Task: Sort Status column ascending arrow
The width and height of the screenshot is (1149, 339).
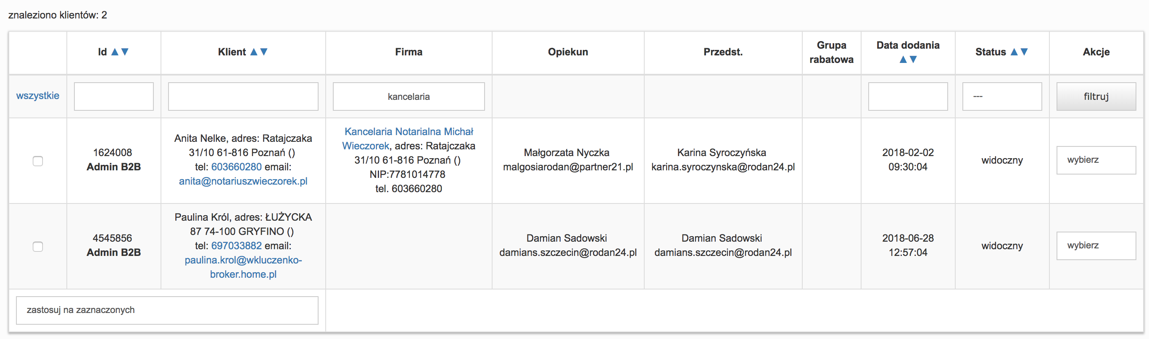Action: [x=1014, y=52]
